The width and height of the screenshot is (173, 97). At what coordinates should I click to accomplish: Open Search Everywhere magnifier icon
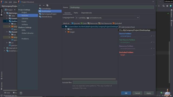[164, 6]
